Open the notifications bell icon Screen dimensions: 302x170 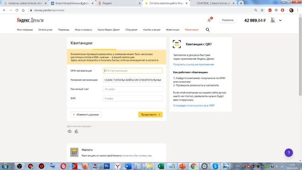tap(209, 20)
